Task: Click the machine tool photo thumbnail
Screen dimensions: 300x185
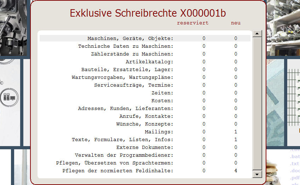Action: pos(13,28)
